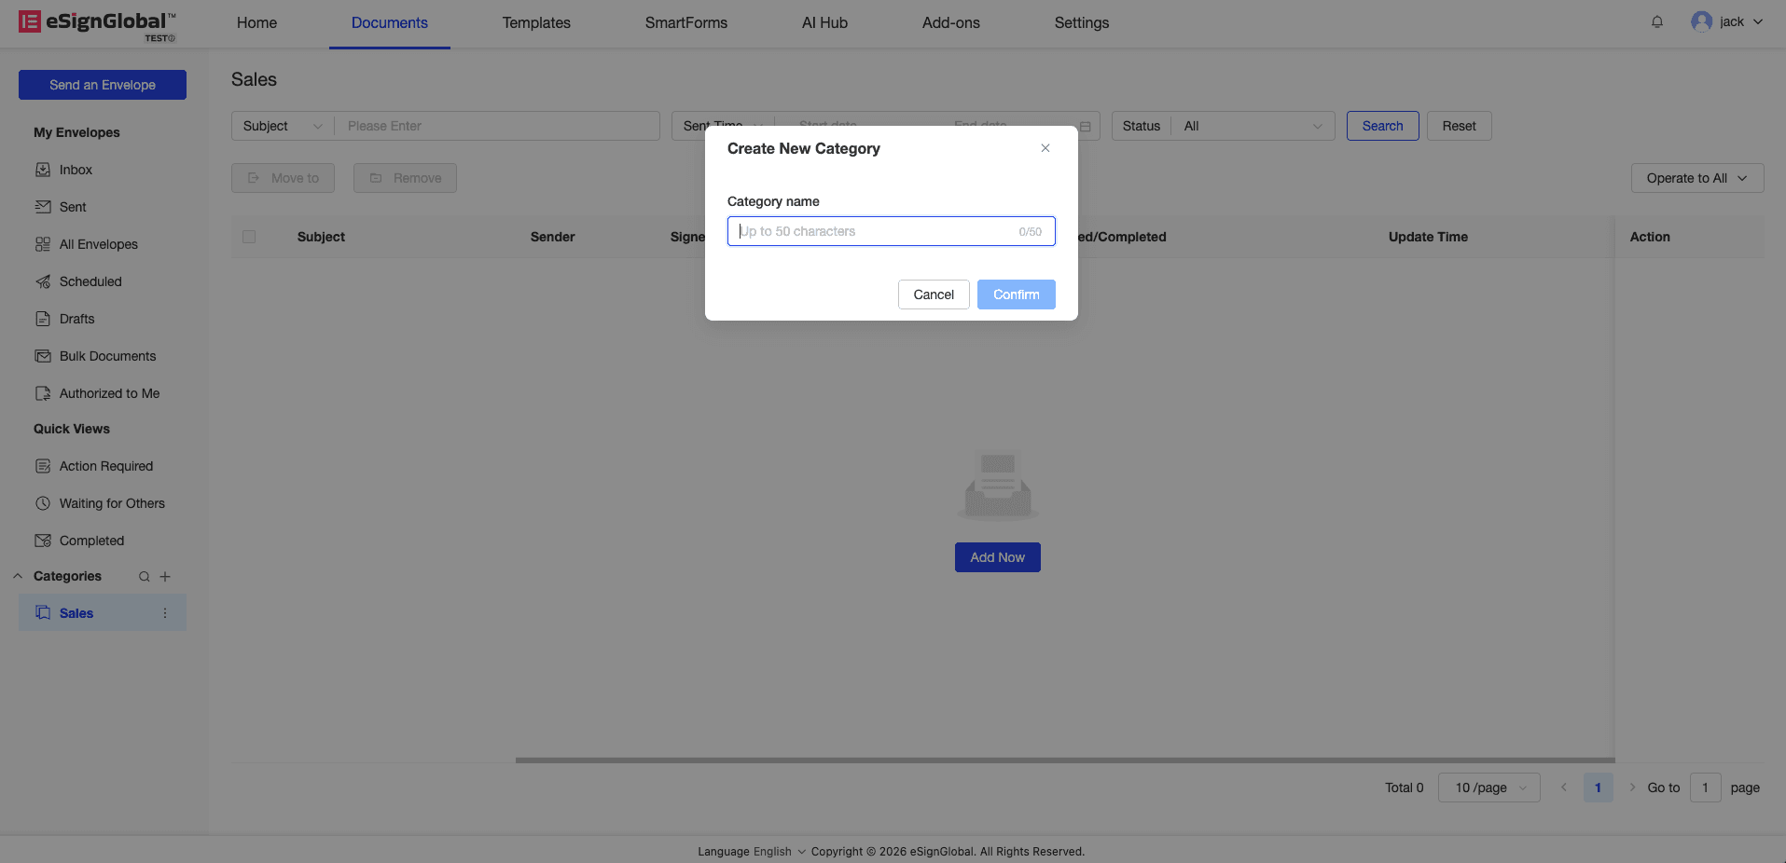Click the horizontal scrollbar below the table
The height and width of the screenshot is (863, 1786).
point(1064,760)
